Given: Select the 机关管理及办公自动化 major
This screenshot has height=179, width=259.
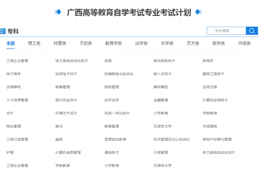Looking at the screenshot, I should click(172, 139).
